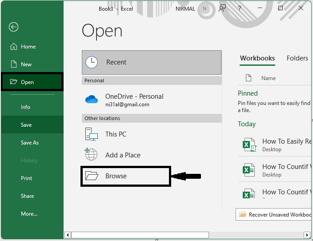Open the Share option
Screen dimensions: 313x241
[32, 196]
